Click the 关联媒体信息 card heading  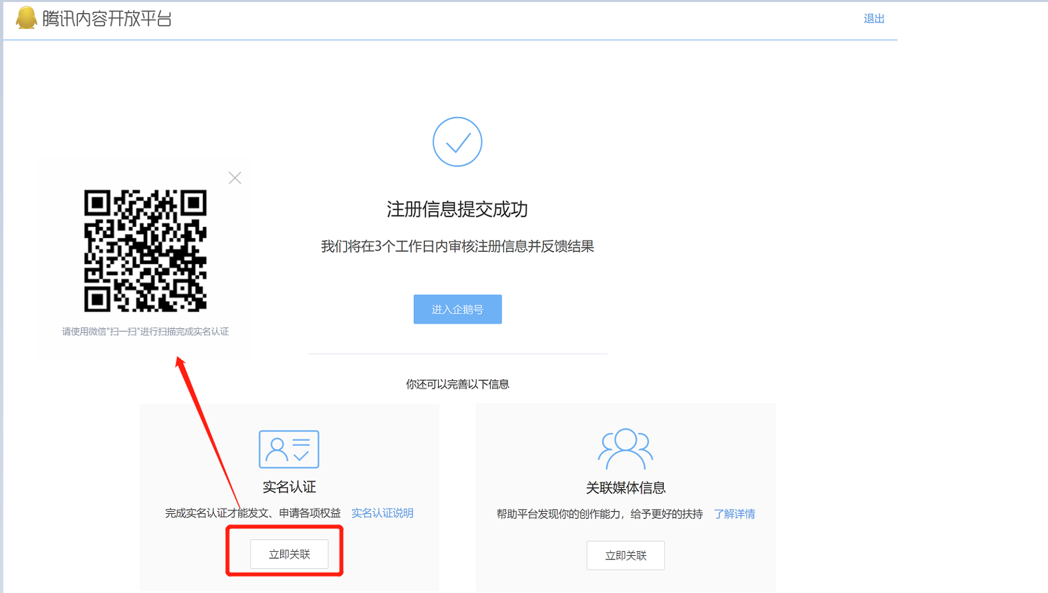point(625,488)
